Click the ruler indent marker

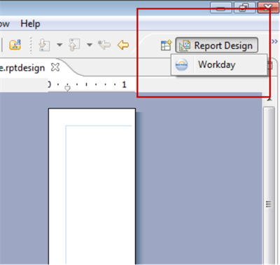(67, 88)
